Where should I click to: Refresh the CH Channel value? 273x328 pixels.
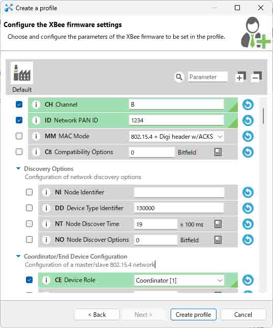pyautogui.click(x=248, y=105)
